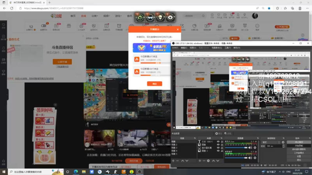Open settings gear for 麦克风/Aux mixer

(255, 148)
